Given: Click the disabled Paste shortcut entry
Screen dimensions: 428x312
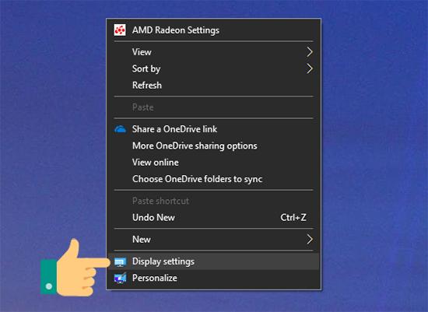Looking at the screenshot, I should 213,201.
